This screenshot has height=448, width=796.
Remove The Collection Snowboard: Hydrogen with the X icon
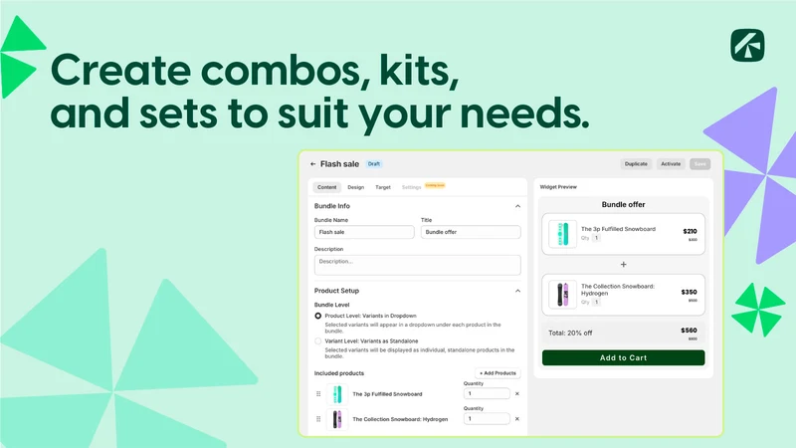pos(516,419)
